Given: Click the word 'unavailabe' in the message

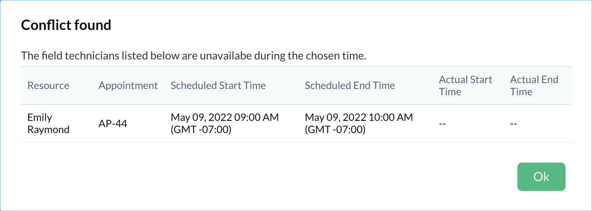Looking at the screenshot, I should tap(225, 56).
